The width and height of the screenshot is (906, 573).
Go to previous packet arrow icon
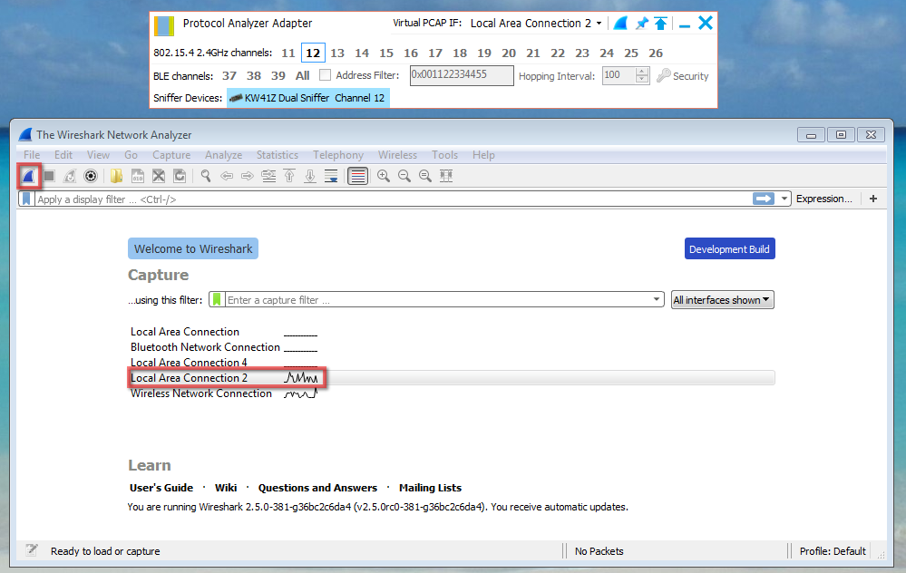[x=227, y=176]
